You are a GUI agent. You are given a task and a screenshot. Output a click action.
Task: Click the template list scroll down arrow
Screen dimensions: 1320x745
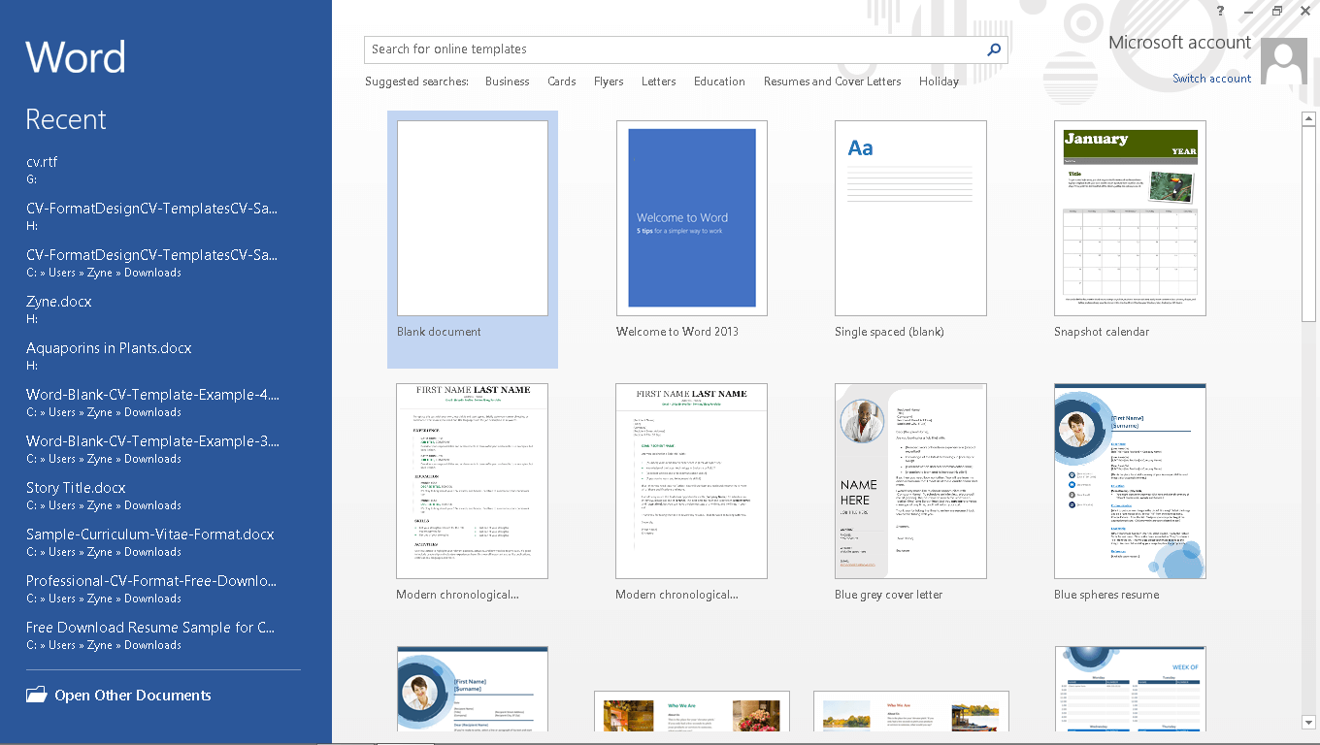pyautogui.click(x=1308, y=722)
